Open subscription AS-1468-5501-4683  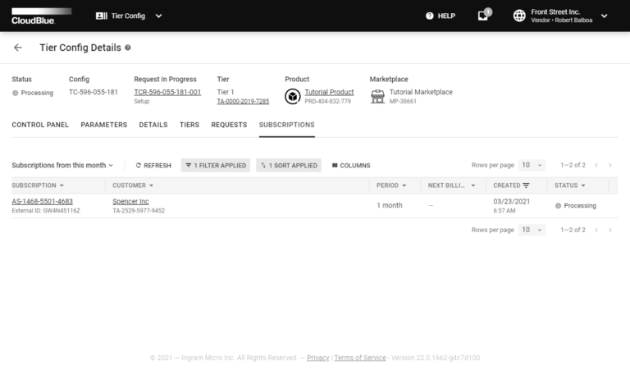tap(42, 201)
